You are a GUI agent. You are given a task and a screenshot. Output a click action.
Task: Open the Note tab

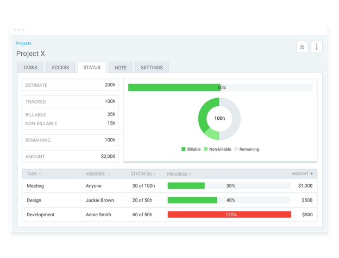click(121, 68)
